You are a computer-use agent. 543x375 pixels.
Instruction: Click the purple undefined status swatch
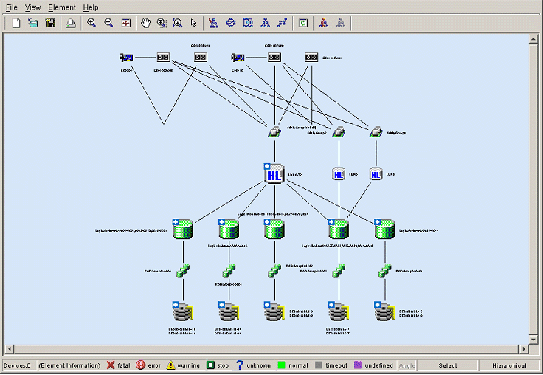(x=358, y=365)
